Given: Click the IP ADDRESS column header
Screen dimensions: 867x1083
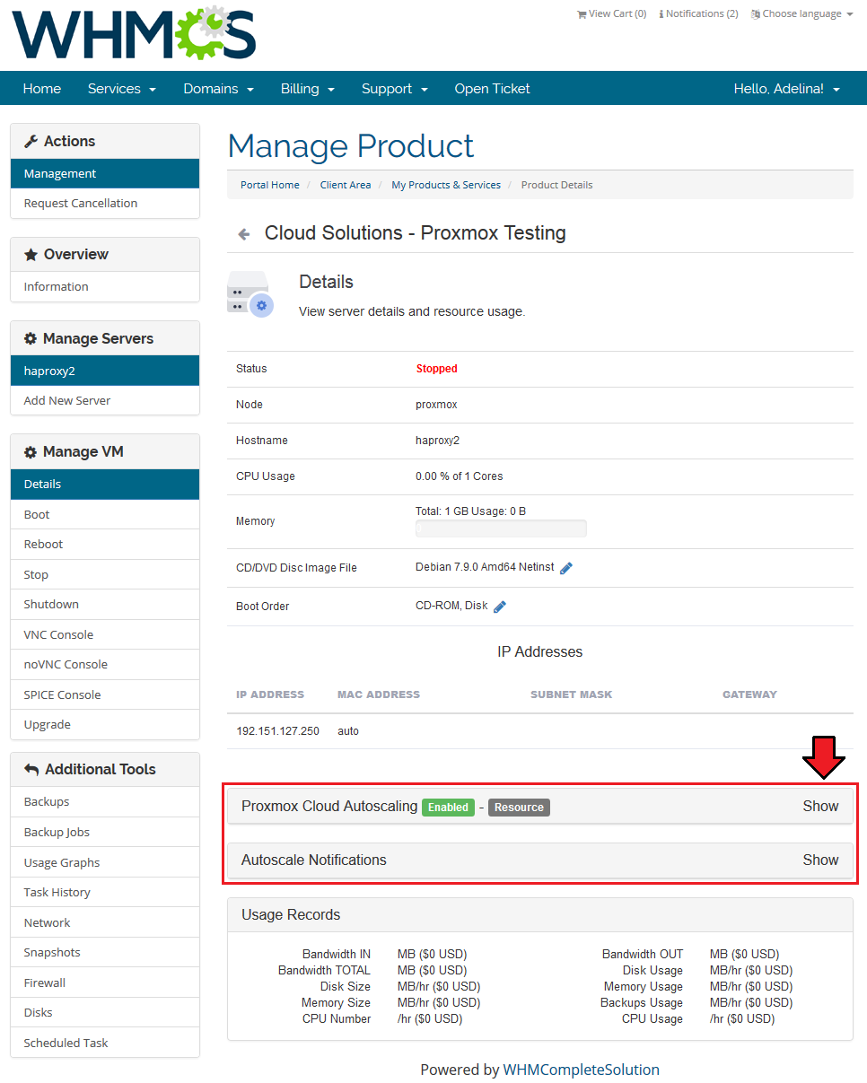Looking at the screenshot, I should pos(270,694).
